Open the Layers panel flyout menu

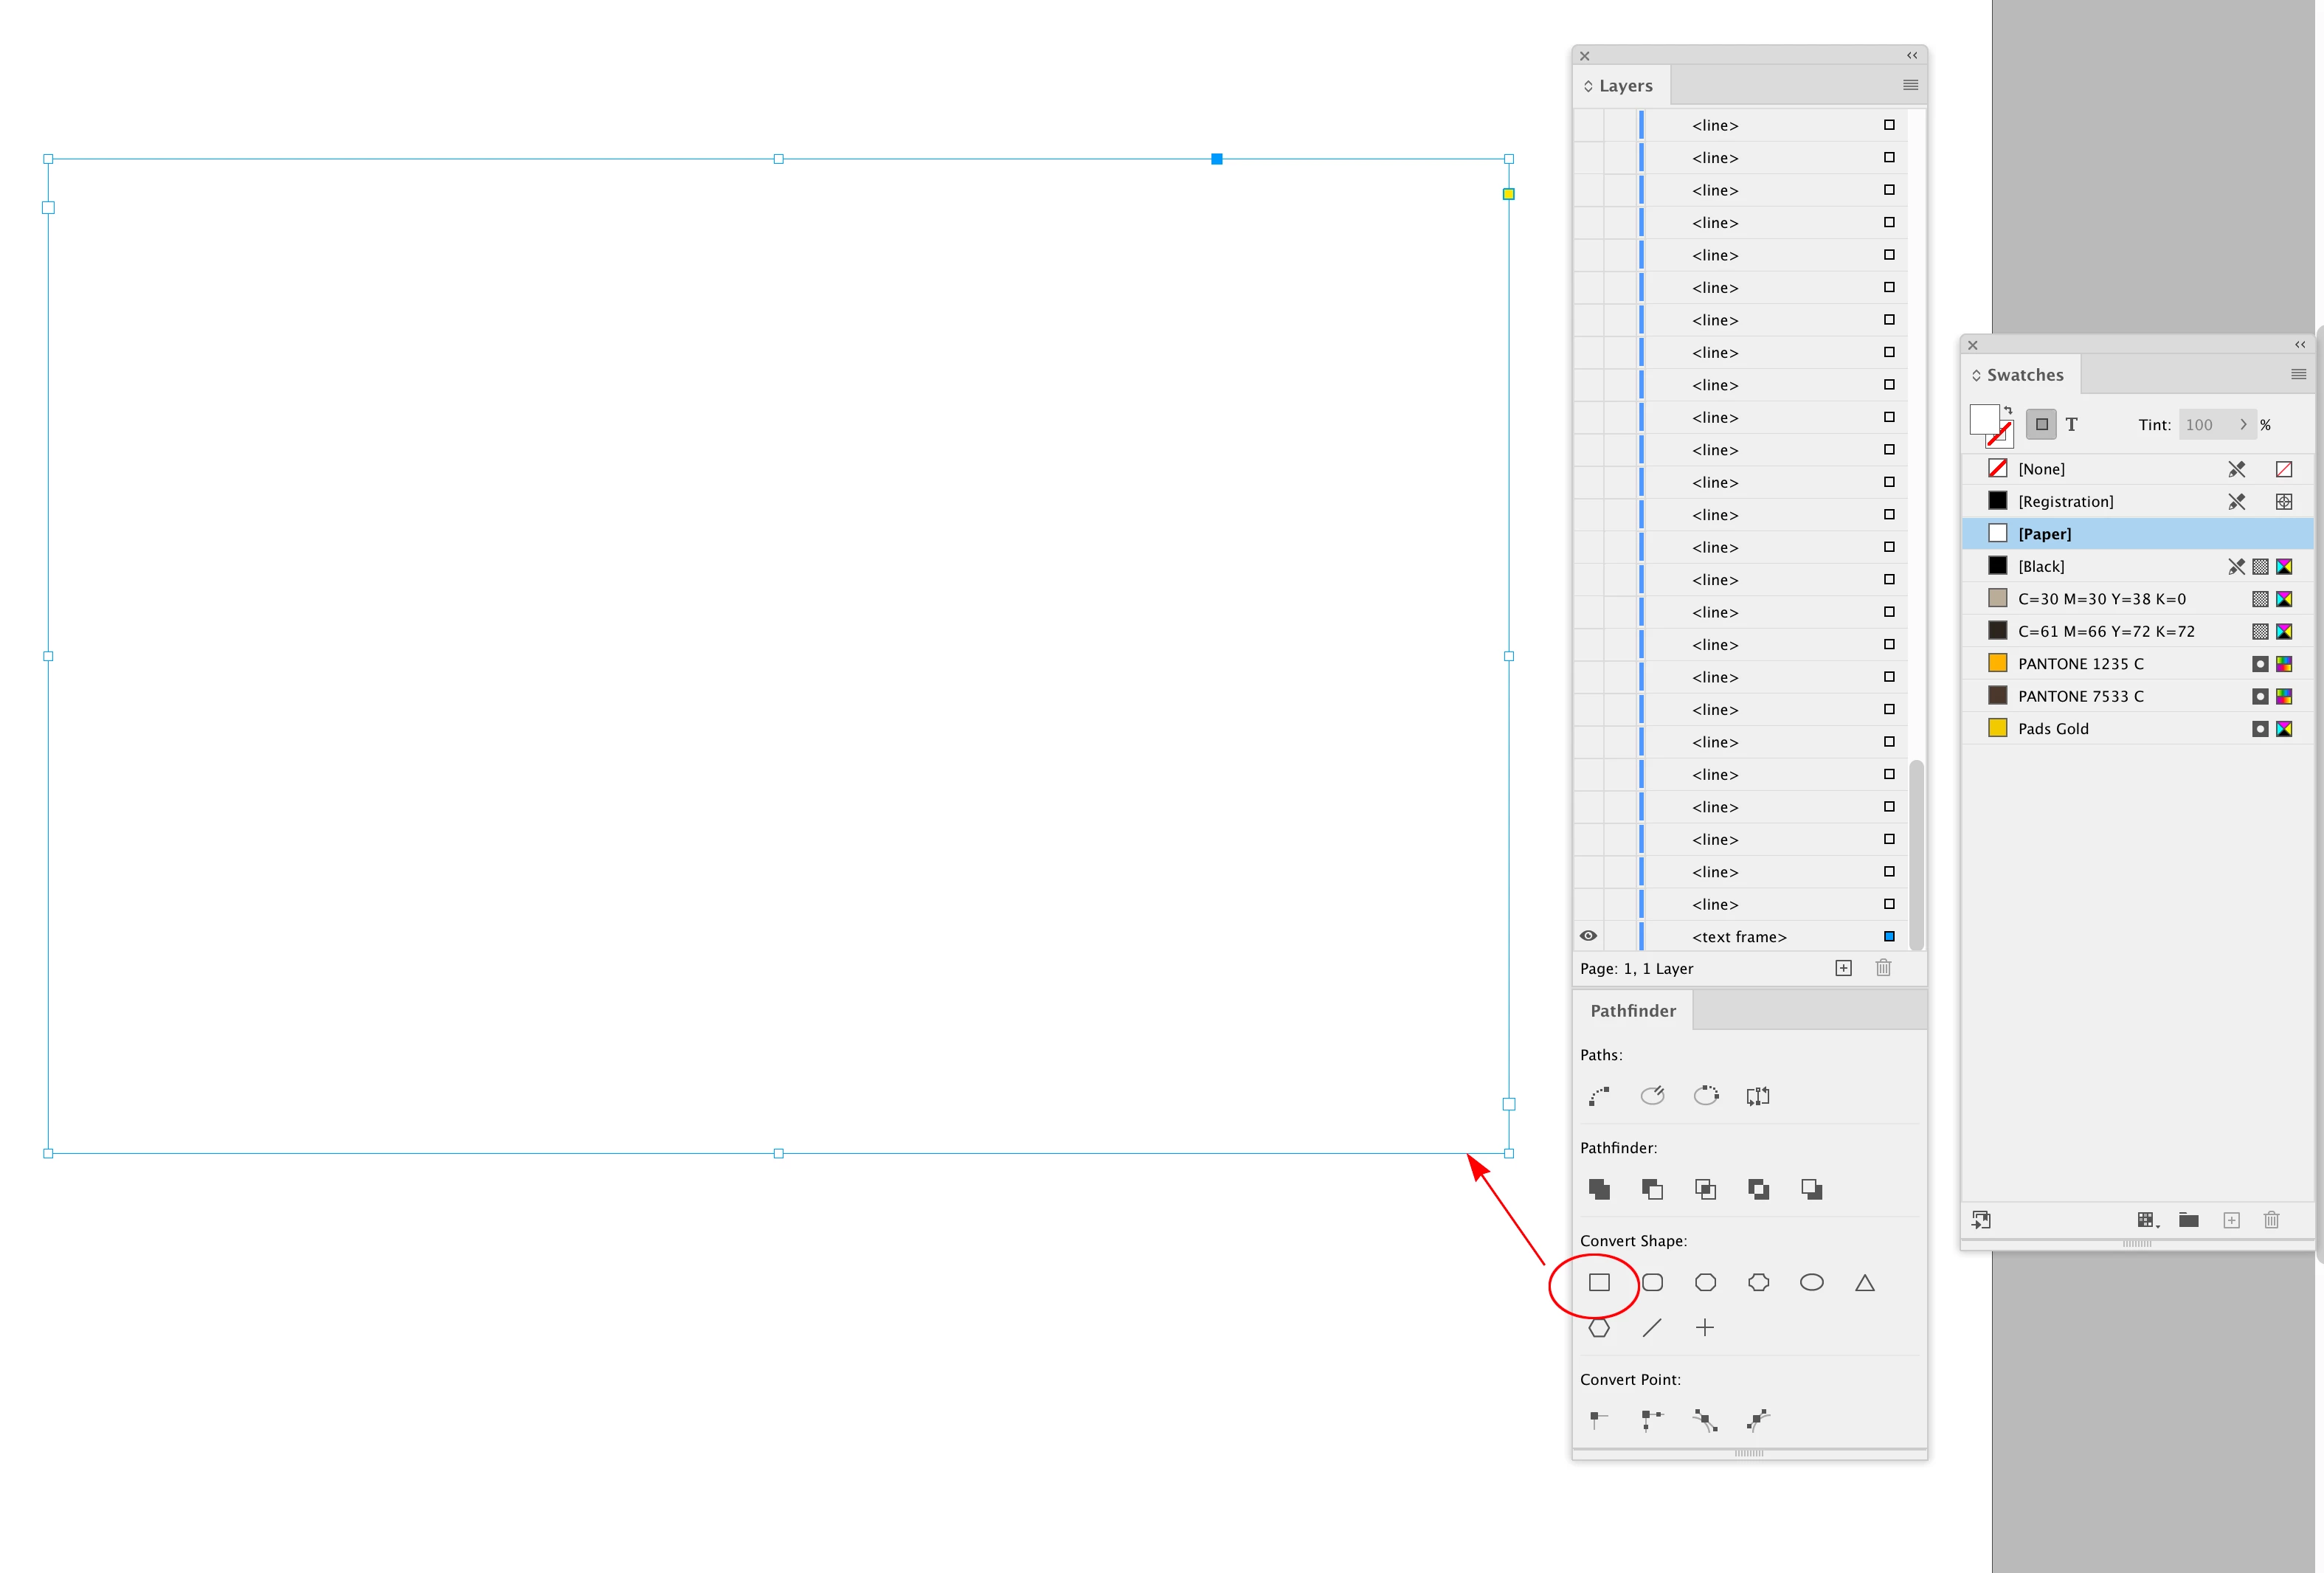(1910, 85)
